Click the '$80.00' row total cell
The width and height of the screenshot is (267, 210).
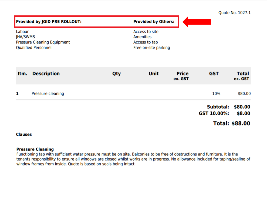244,94
